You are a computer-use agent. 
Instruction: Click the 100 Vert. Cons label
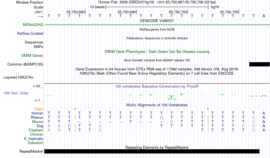(x=16, y=93)
